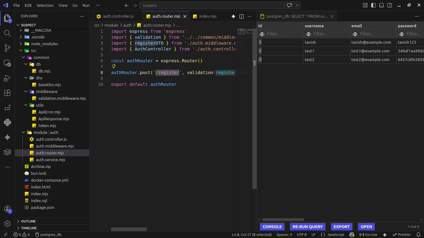
Task: Click the CONSOLE button
Action: tap(272, 227)
